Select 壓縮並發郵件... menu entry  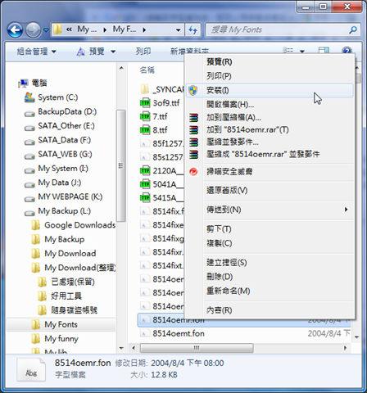pyautogui.click(x=270, y=142)
